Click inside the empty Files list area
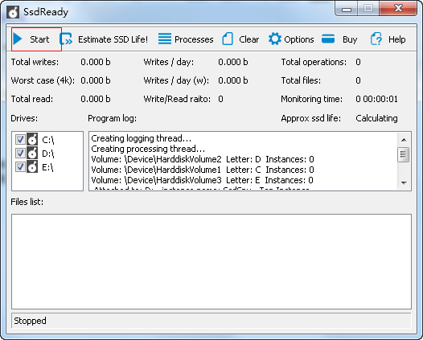The height and width of the screenshot is (340, 423). pyautogui.click(x=211, y=261)
